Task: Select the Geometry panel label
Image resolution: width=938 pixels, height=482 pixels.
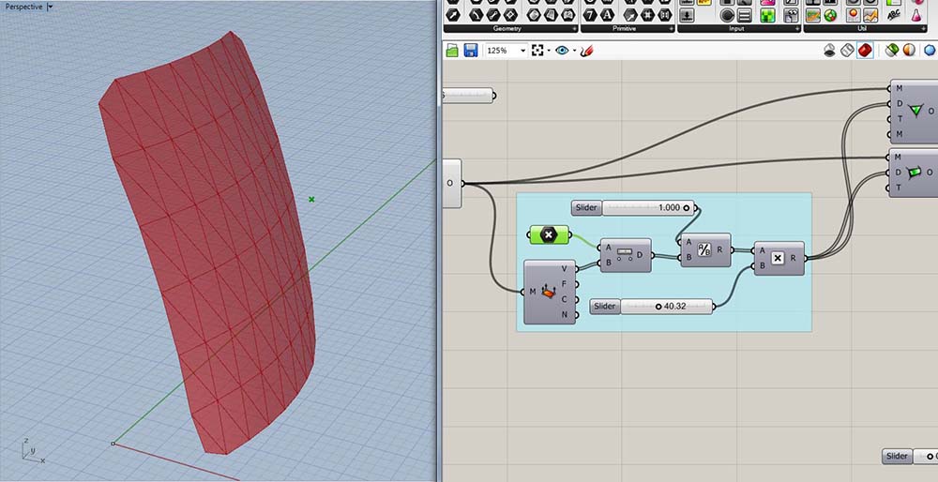Action: (x=507, y=29)
